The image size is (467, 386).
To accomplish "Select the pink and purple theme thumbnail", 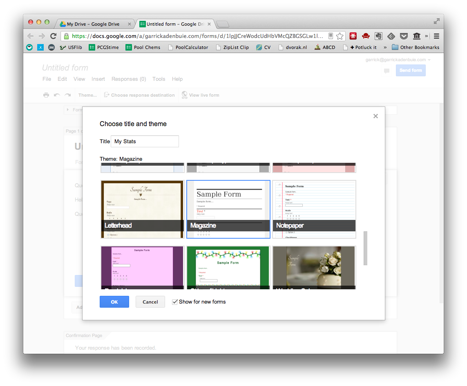I will coord(142,268).
